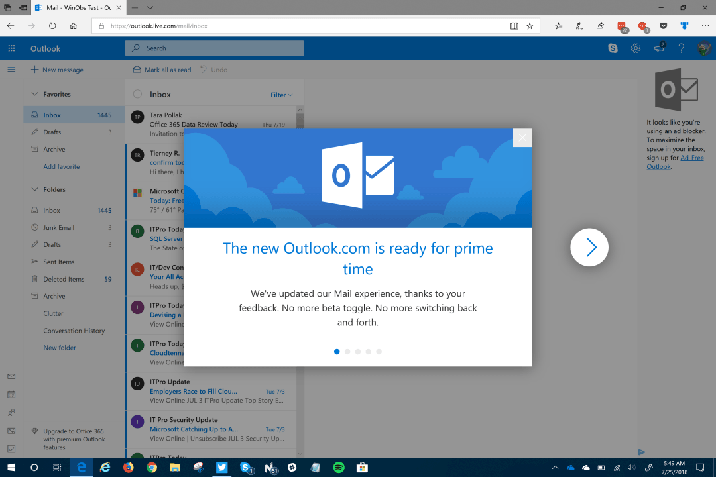Open Archive under Favorites
The height and width of the screenshot is (477, 716).
(x=74, y=149)
